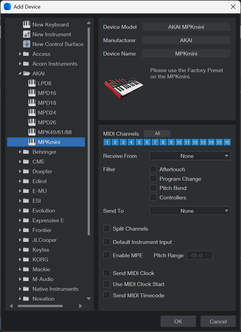Enable the Aftertouch filter checkbox
The width and height of the screenshot is (241, 332).
pos(153,169)
